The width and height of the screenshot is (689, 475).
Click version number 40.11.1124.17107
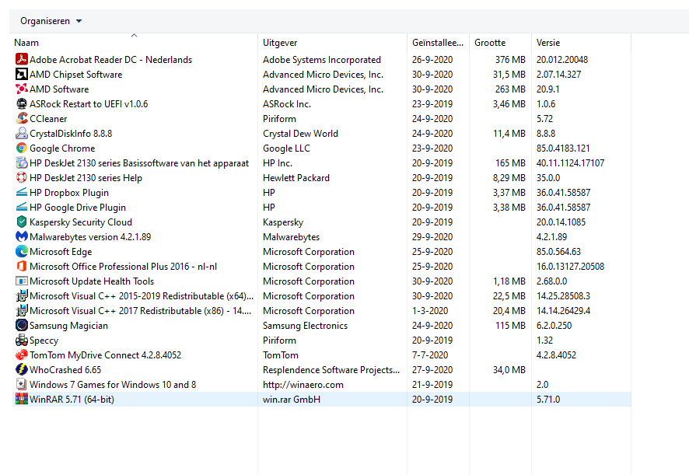click(x=570, y=163)
